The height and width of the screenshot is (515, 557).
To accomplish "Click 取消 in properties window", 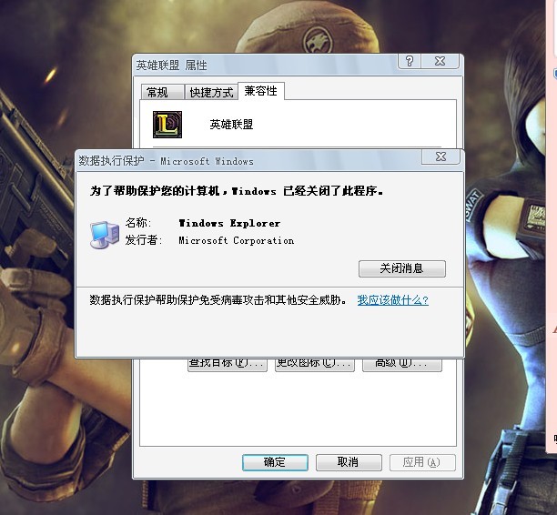I will pyautogui.click(x=349, y=462).
